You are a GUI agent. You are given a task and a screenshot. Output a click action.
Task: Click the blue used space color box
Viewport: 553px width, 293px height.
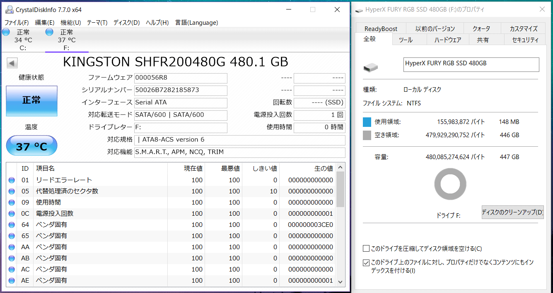coord(367,122)
